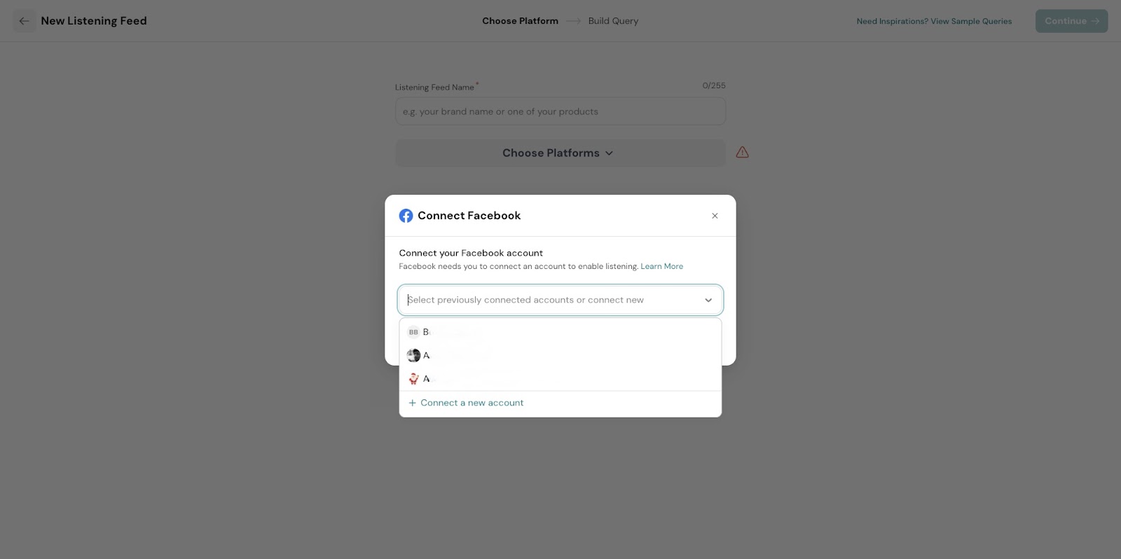The width and height of the screenshot is (1121, 559).
Task: Choose Connect a new account option
Action: [472, 403]
